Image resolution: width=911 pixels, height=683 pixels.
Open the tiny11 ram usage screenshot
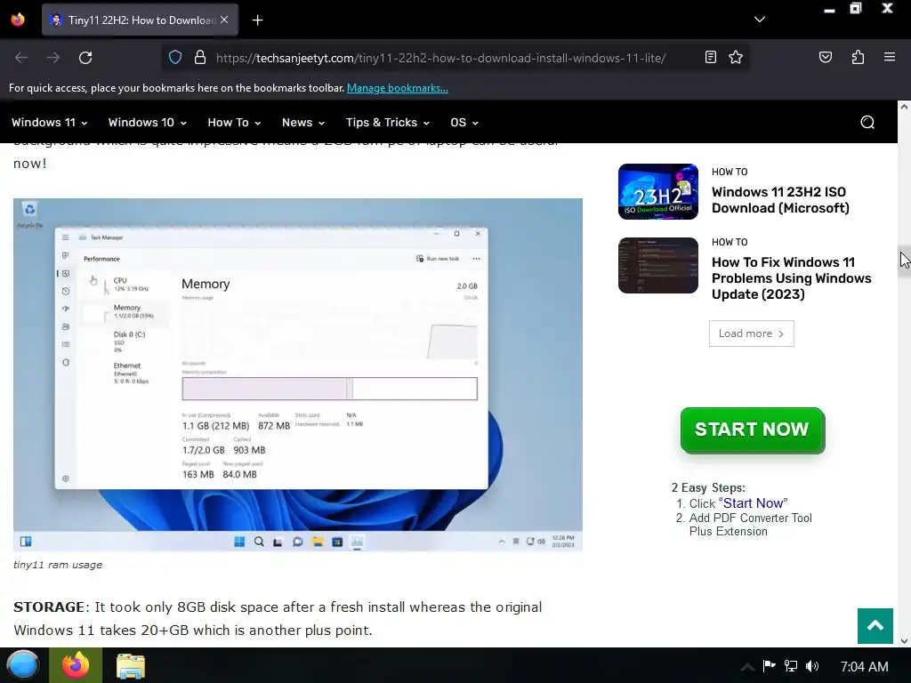(x=297, y=374)
